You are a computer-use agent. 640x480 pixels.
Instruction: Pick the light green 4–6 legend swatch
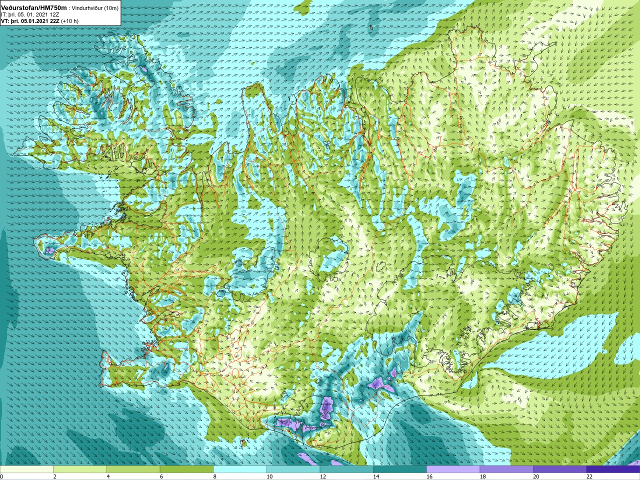tap(133, 469)
